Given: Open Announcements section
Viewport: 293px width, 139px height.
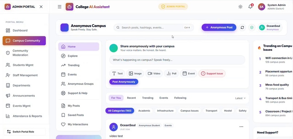Looking at the screenshot, I should [x=24, y=95].
